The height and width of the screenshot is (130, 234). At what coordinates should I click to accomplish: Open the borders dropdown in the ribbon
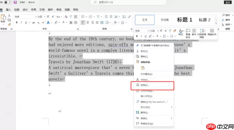click(x=126, y=23)
